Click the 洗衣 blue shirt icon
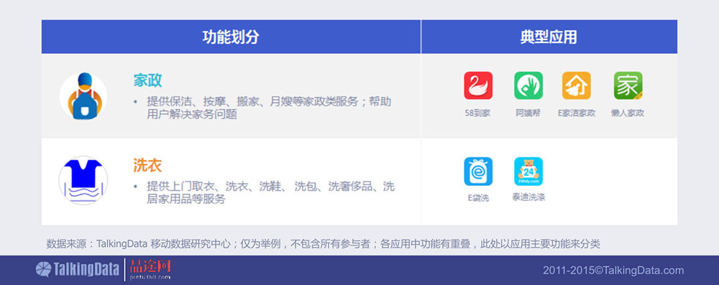The width and height of the screenshot is (719, 285). point(83,180)
